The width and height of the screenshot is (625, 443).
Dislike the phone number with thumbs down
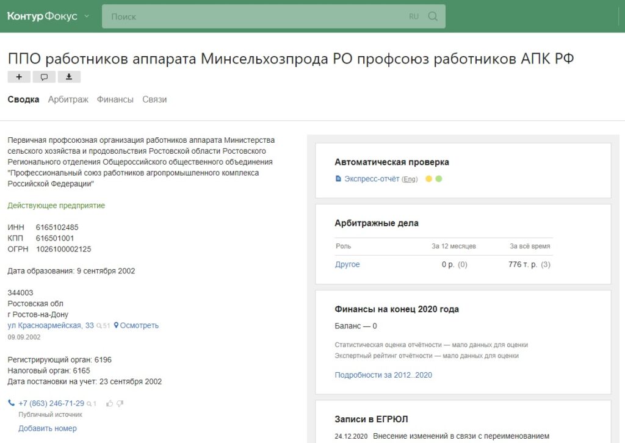pos(120,403)
